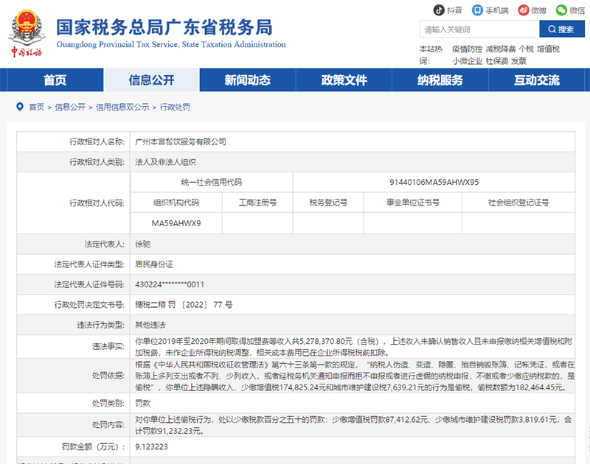Open the Douyin (抖音) icon

click(x=438, y=10)
